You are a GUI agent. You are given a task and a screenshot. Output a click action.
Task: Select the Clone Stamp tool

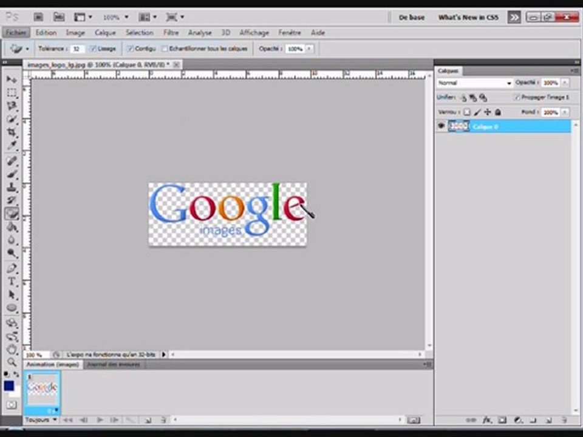(12, 188)
